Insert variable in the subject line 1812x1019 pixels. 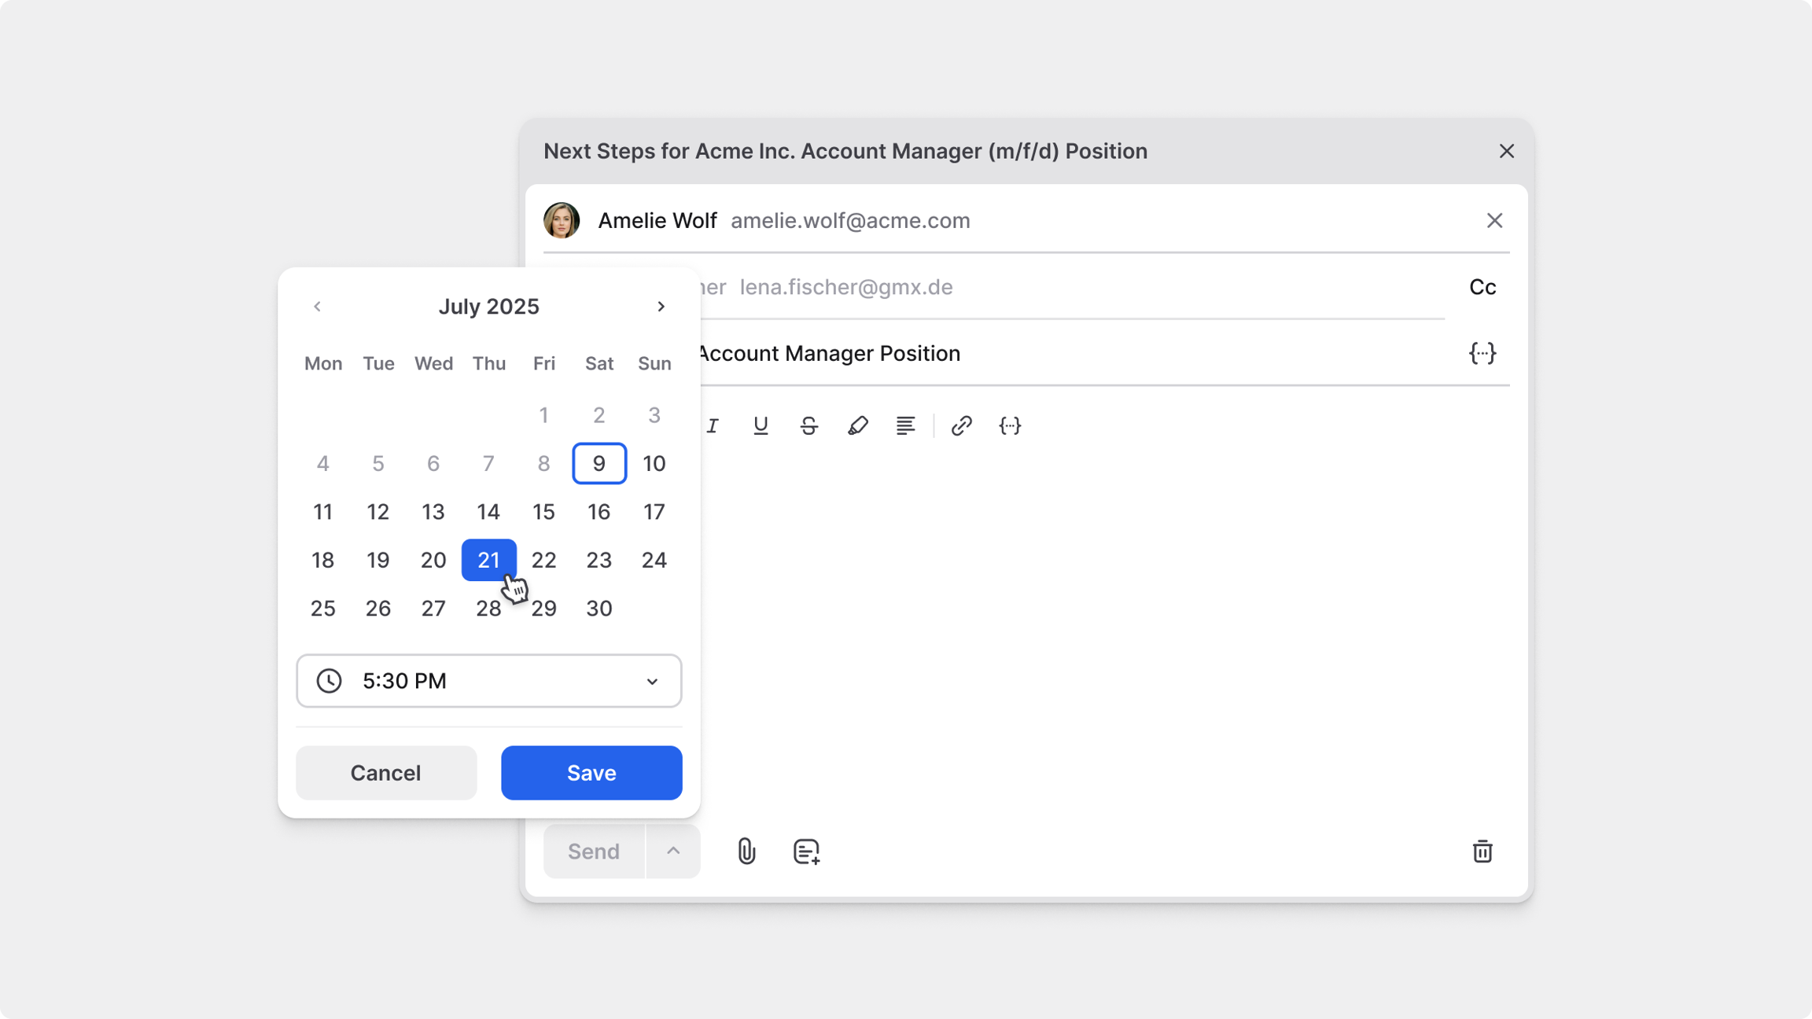tap(1482, 353)
